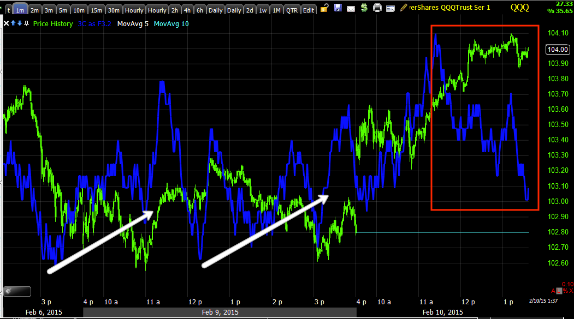Image resolution: width=574 pixels, height=319 pixels.
Task: Select the Hourly tab next to 30m
Action: click(134, 10)
